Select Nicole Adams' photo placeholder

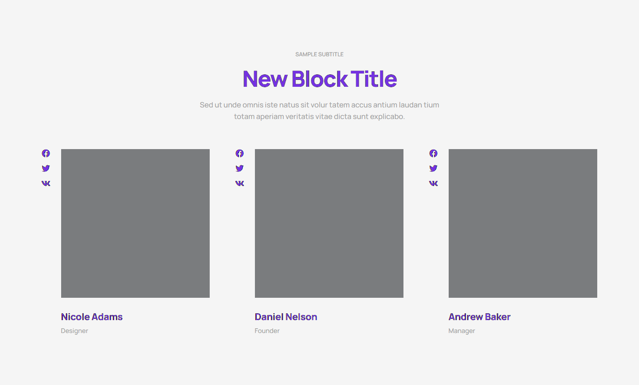click(135, 223)
